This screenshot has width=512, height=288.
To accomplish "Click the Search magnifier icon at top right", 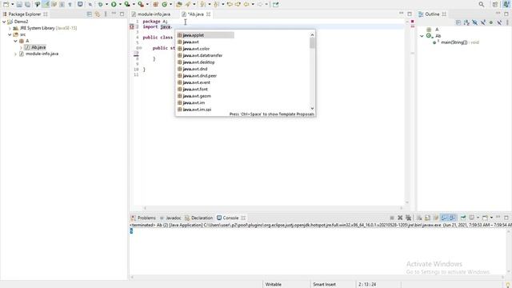I will point(482,4).
